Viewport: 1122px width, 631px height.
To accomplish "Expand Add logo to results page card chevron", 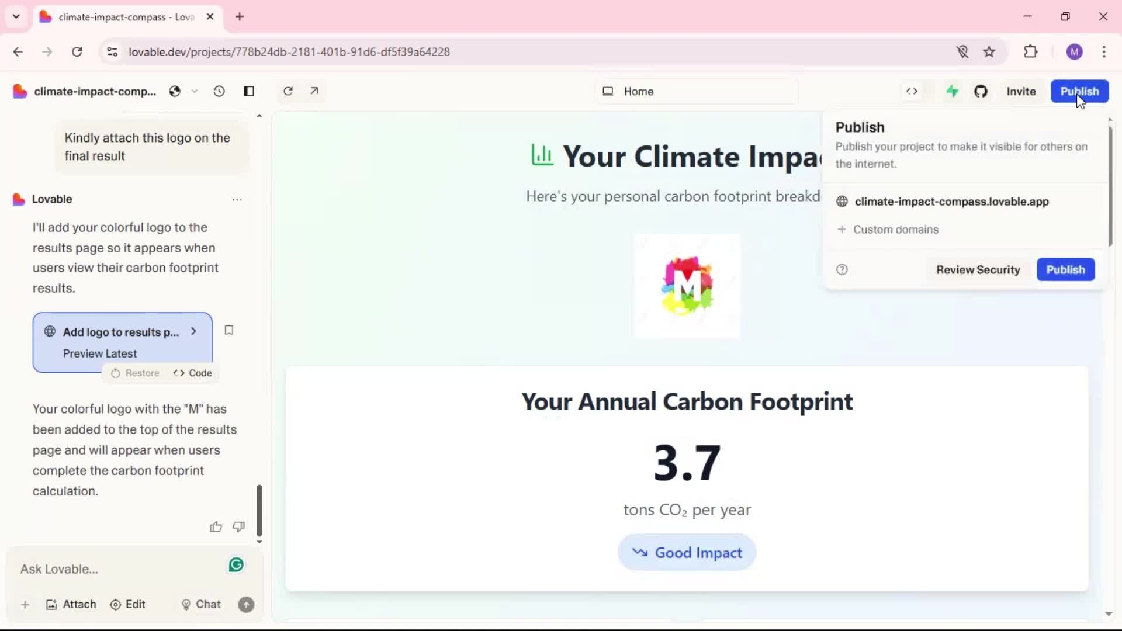I will [x=193, y=331].
